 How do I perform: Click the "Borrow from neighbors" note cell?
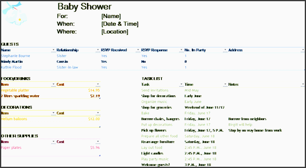[247, 119]
